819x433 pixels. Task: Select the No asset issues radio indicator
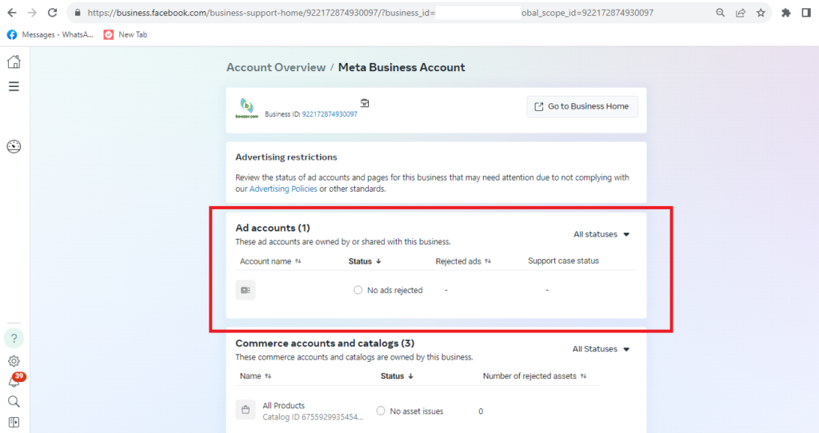[x=381, y=411]
